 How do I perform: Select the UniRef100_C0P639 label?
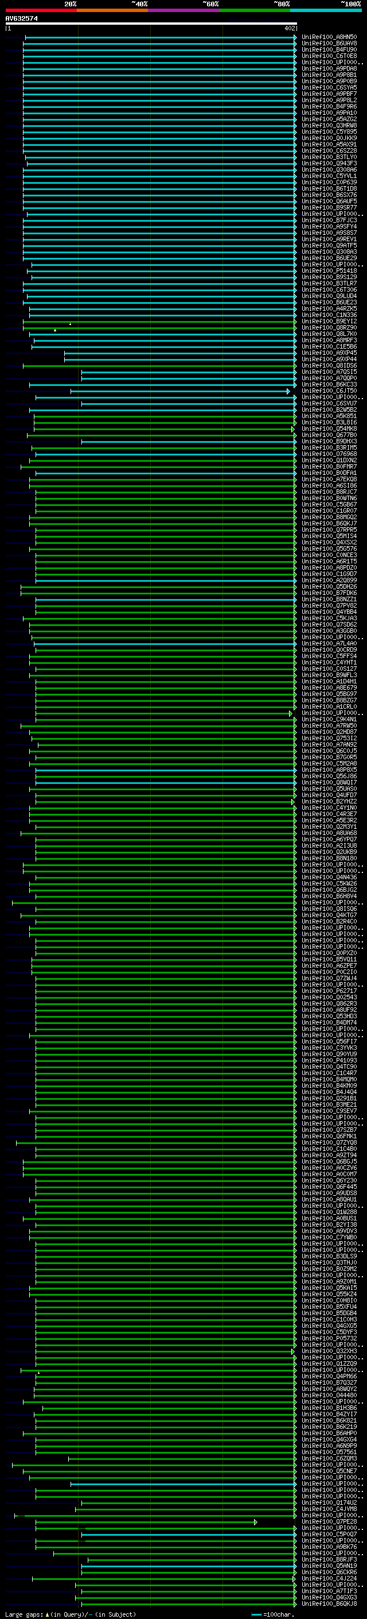329,183
